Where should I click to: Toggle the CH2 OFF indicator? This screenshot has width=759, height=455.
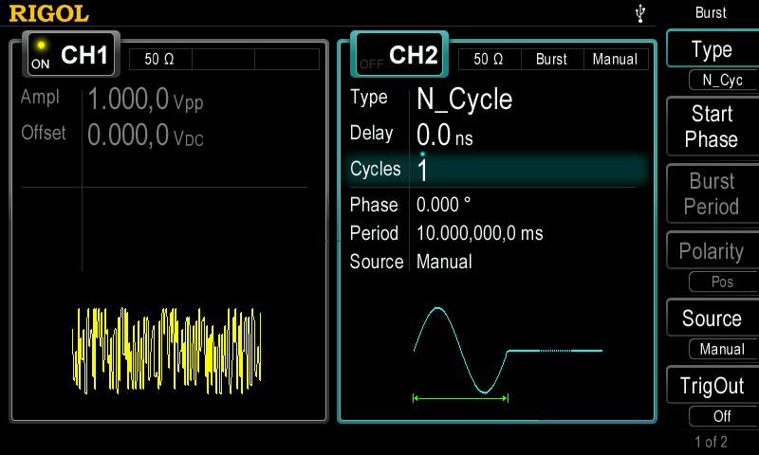coord(371,64)
